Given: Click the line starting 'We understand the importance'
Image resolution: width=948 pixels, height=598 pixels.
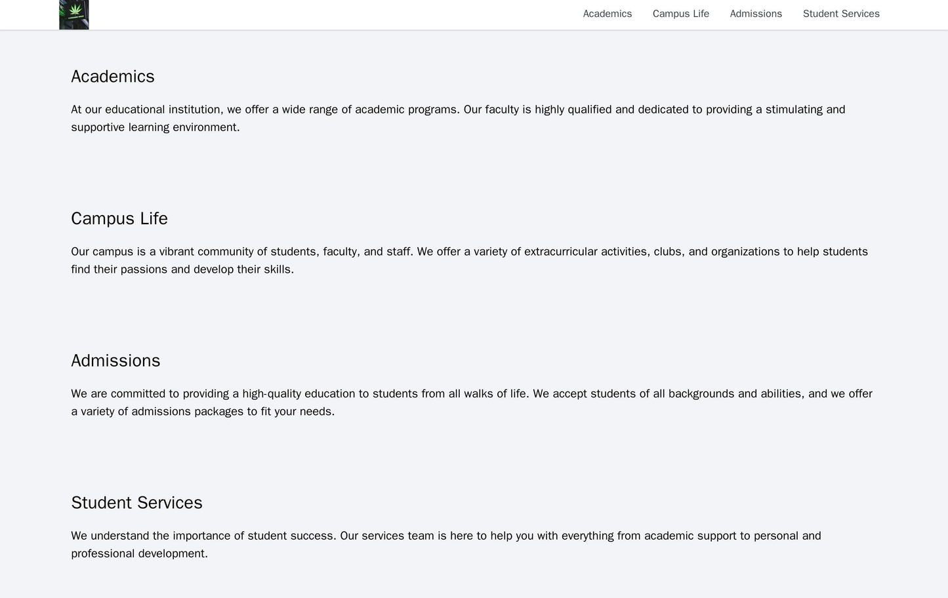Looking at the screenshot, I should [x=446, y=536].
